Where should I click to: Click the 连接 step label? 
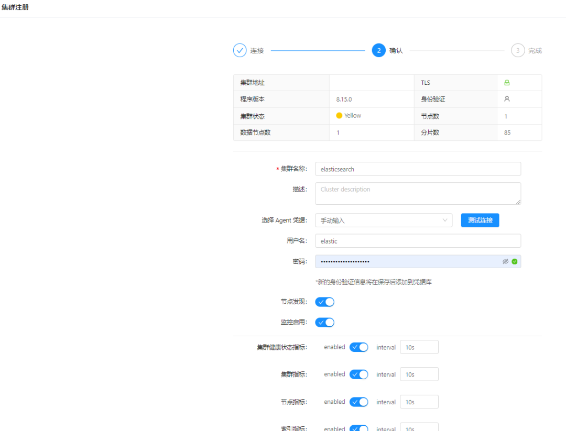coord(257,50)
